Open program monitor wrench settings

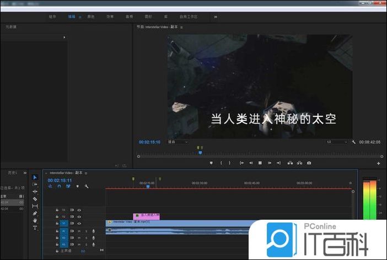pyautogui.click(x=353, y=142)
